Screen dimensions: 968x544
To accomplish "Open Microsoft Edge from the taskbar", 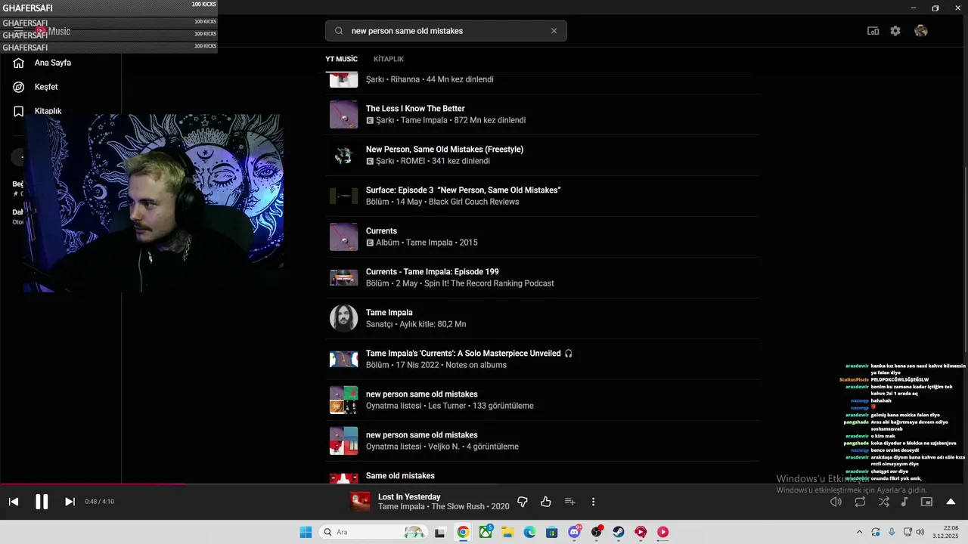I will [529, 532].
